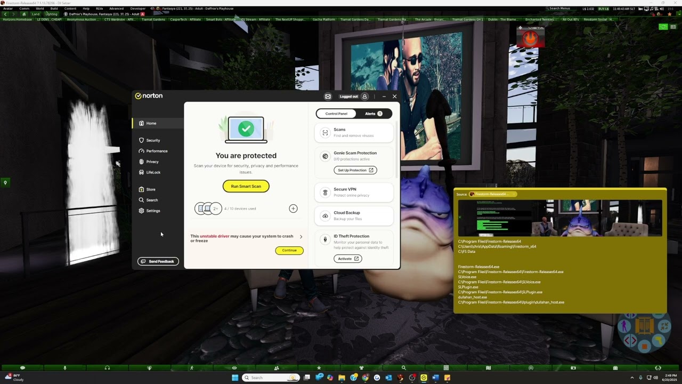Open Norton Search
682x384 pixels.
coord(148,200)
